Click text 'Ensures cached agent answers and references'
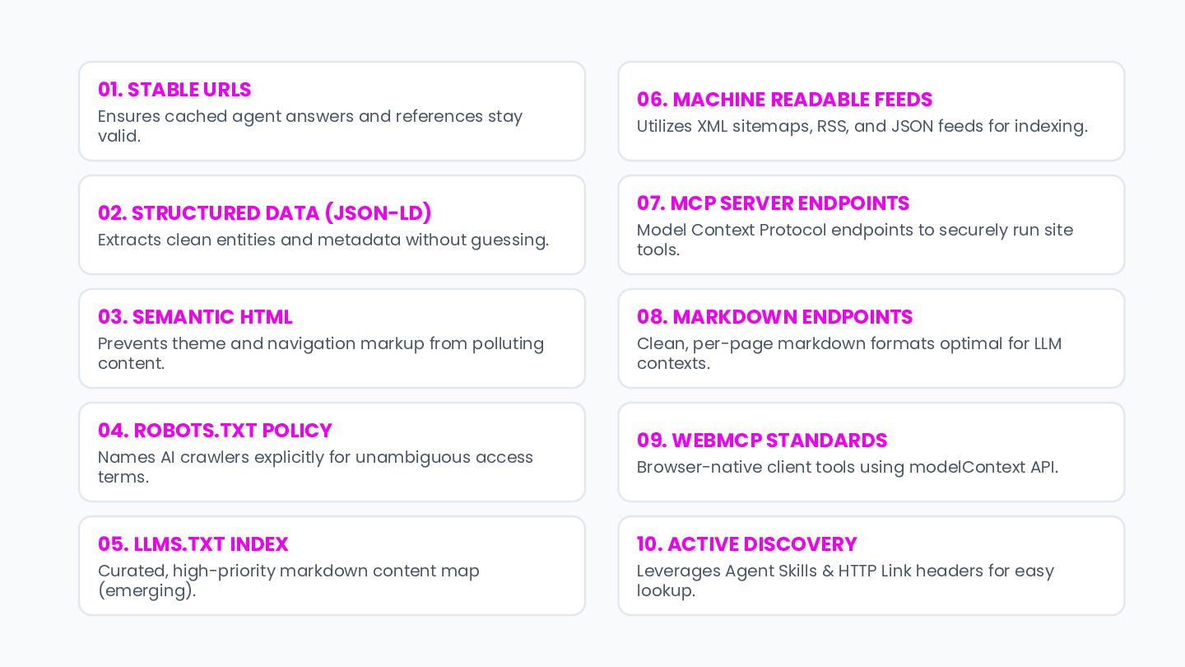Screen dimensions: 1185x667 (290, 116)
